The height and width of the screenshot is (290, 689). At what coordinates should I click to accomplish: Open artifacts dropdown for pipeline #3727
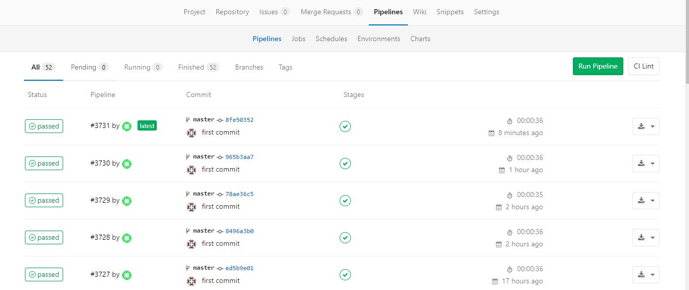(646, 275)
